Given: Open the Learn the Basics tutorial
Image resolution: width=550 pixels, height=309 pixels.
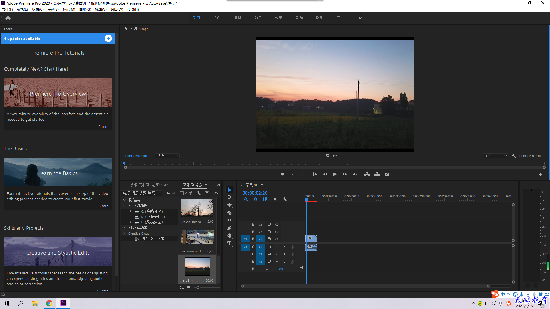Looking at the screenshot, I should (x=58, y=172).
